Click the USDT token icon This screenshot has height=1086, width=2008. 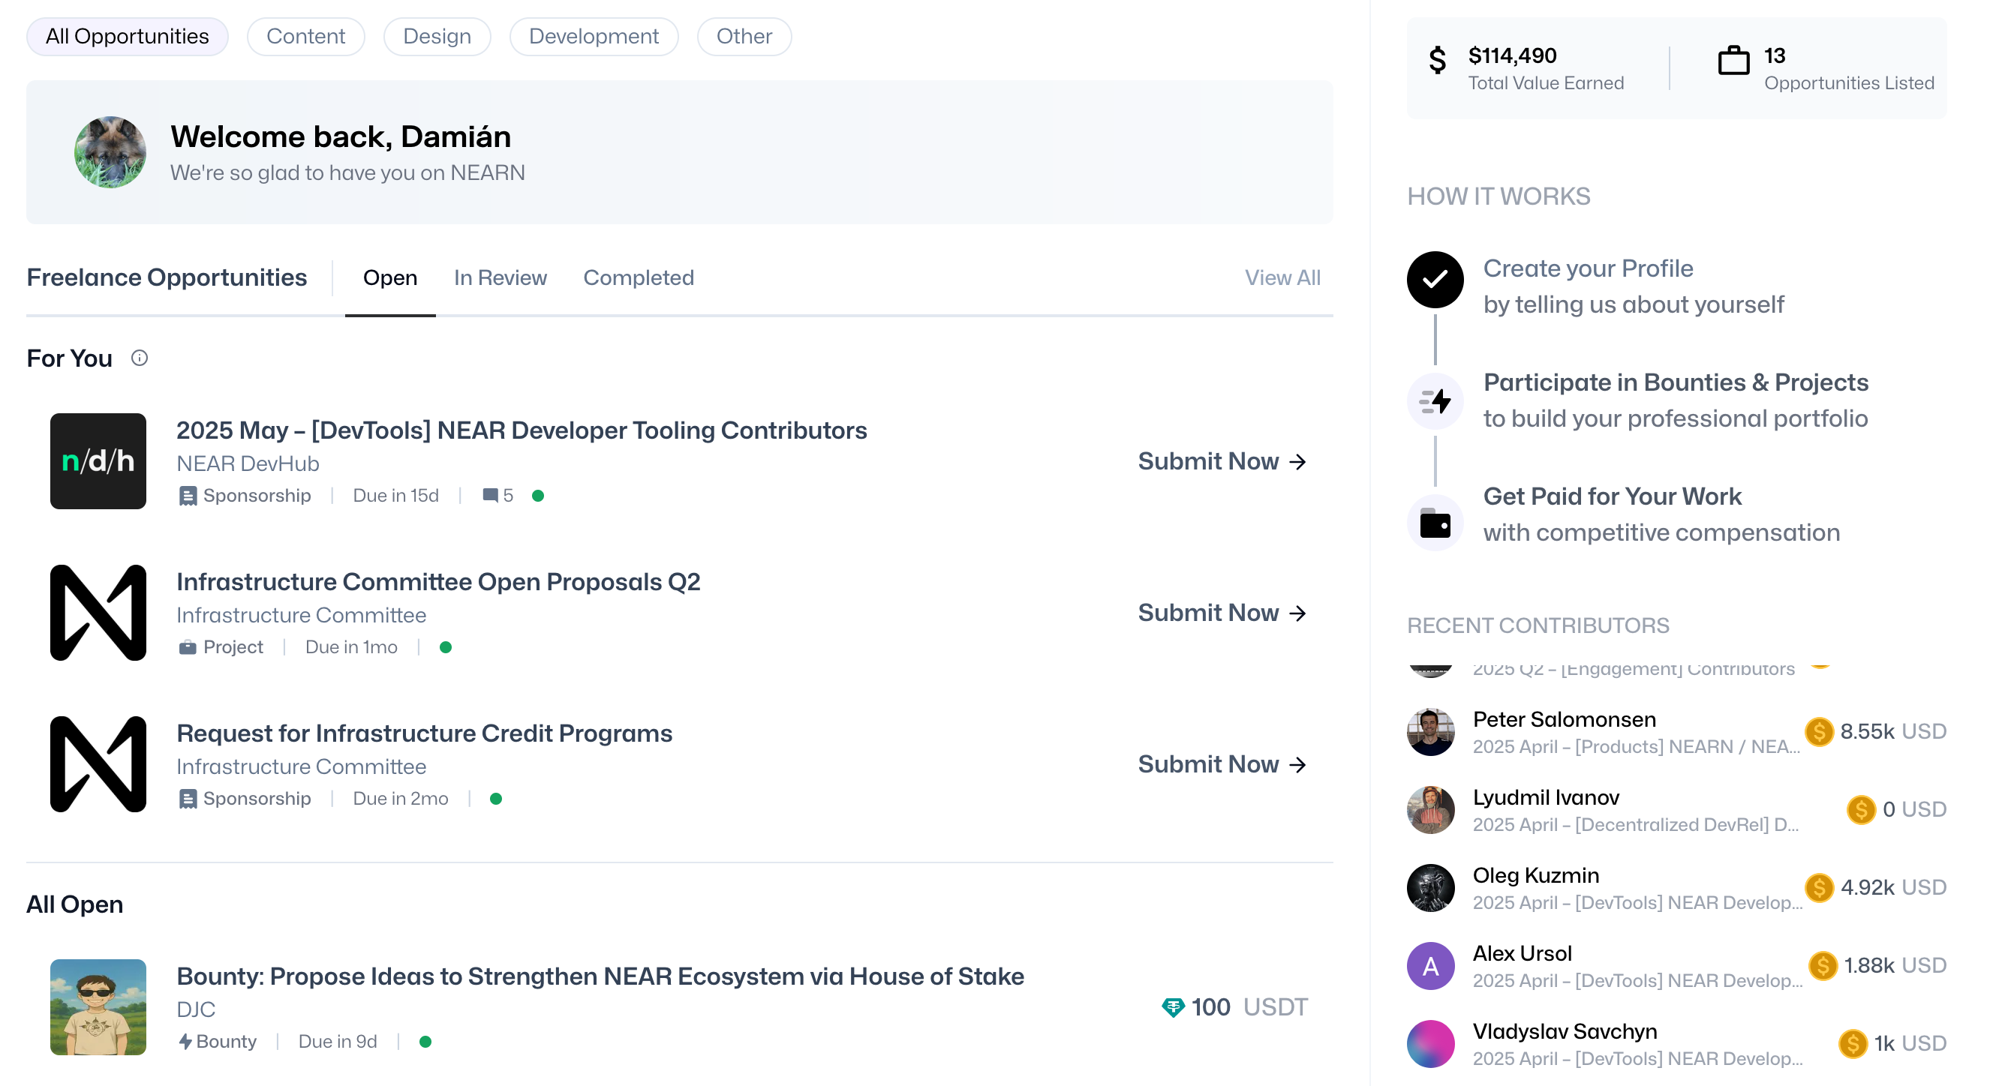pyautogui.click(x=1173, y=1007)
